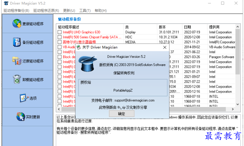
Task: Open the 更新(U) menu
Action: click(69, 11)
